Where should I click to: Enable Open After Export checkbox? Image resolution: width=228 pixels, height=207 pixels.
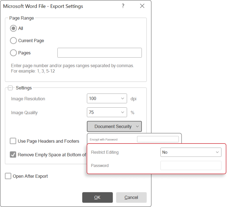8,176
